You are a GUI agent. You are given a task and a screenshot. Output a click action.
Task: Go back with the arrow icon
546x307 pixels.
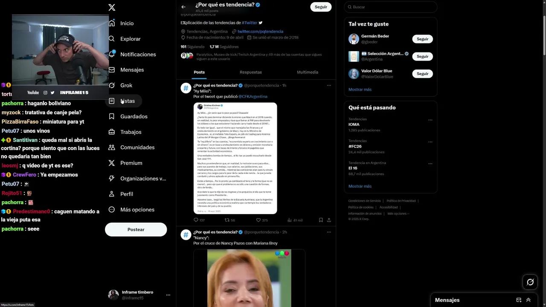[x=183, y=7]
